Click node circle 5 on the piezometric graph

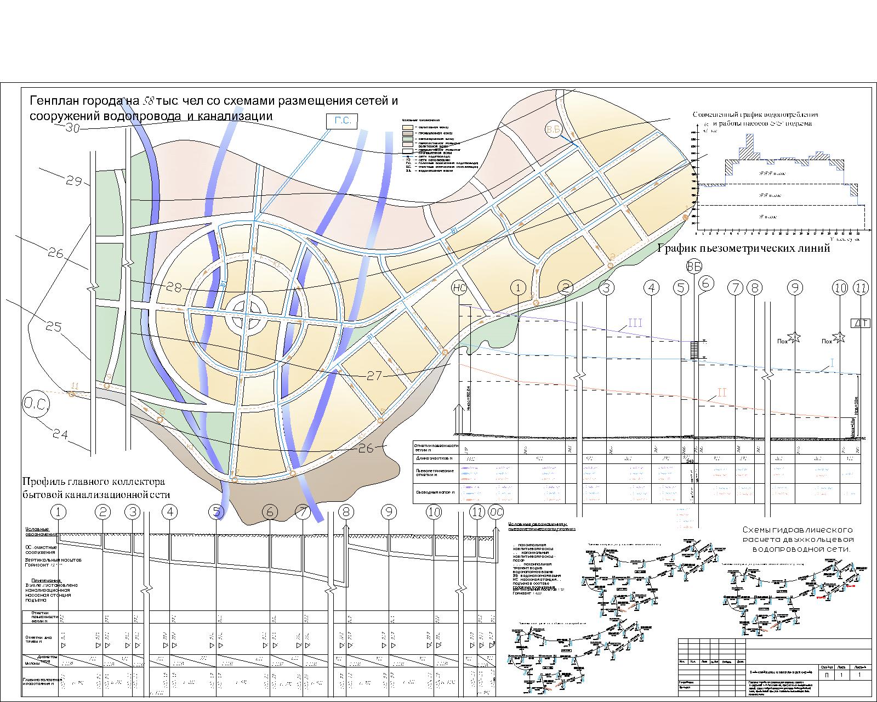[x=681, y=287]
